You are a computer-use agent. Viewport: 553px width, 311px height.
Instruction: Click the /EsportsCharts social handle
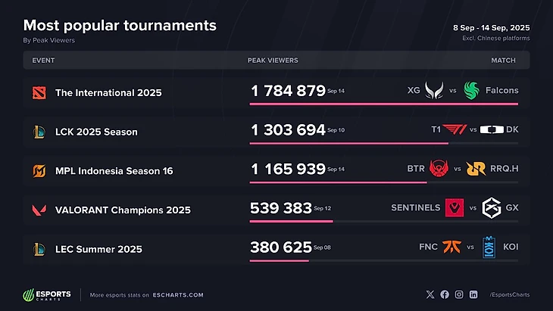[x=509, y=294]
